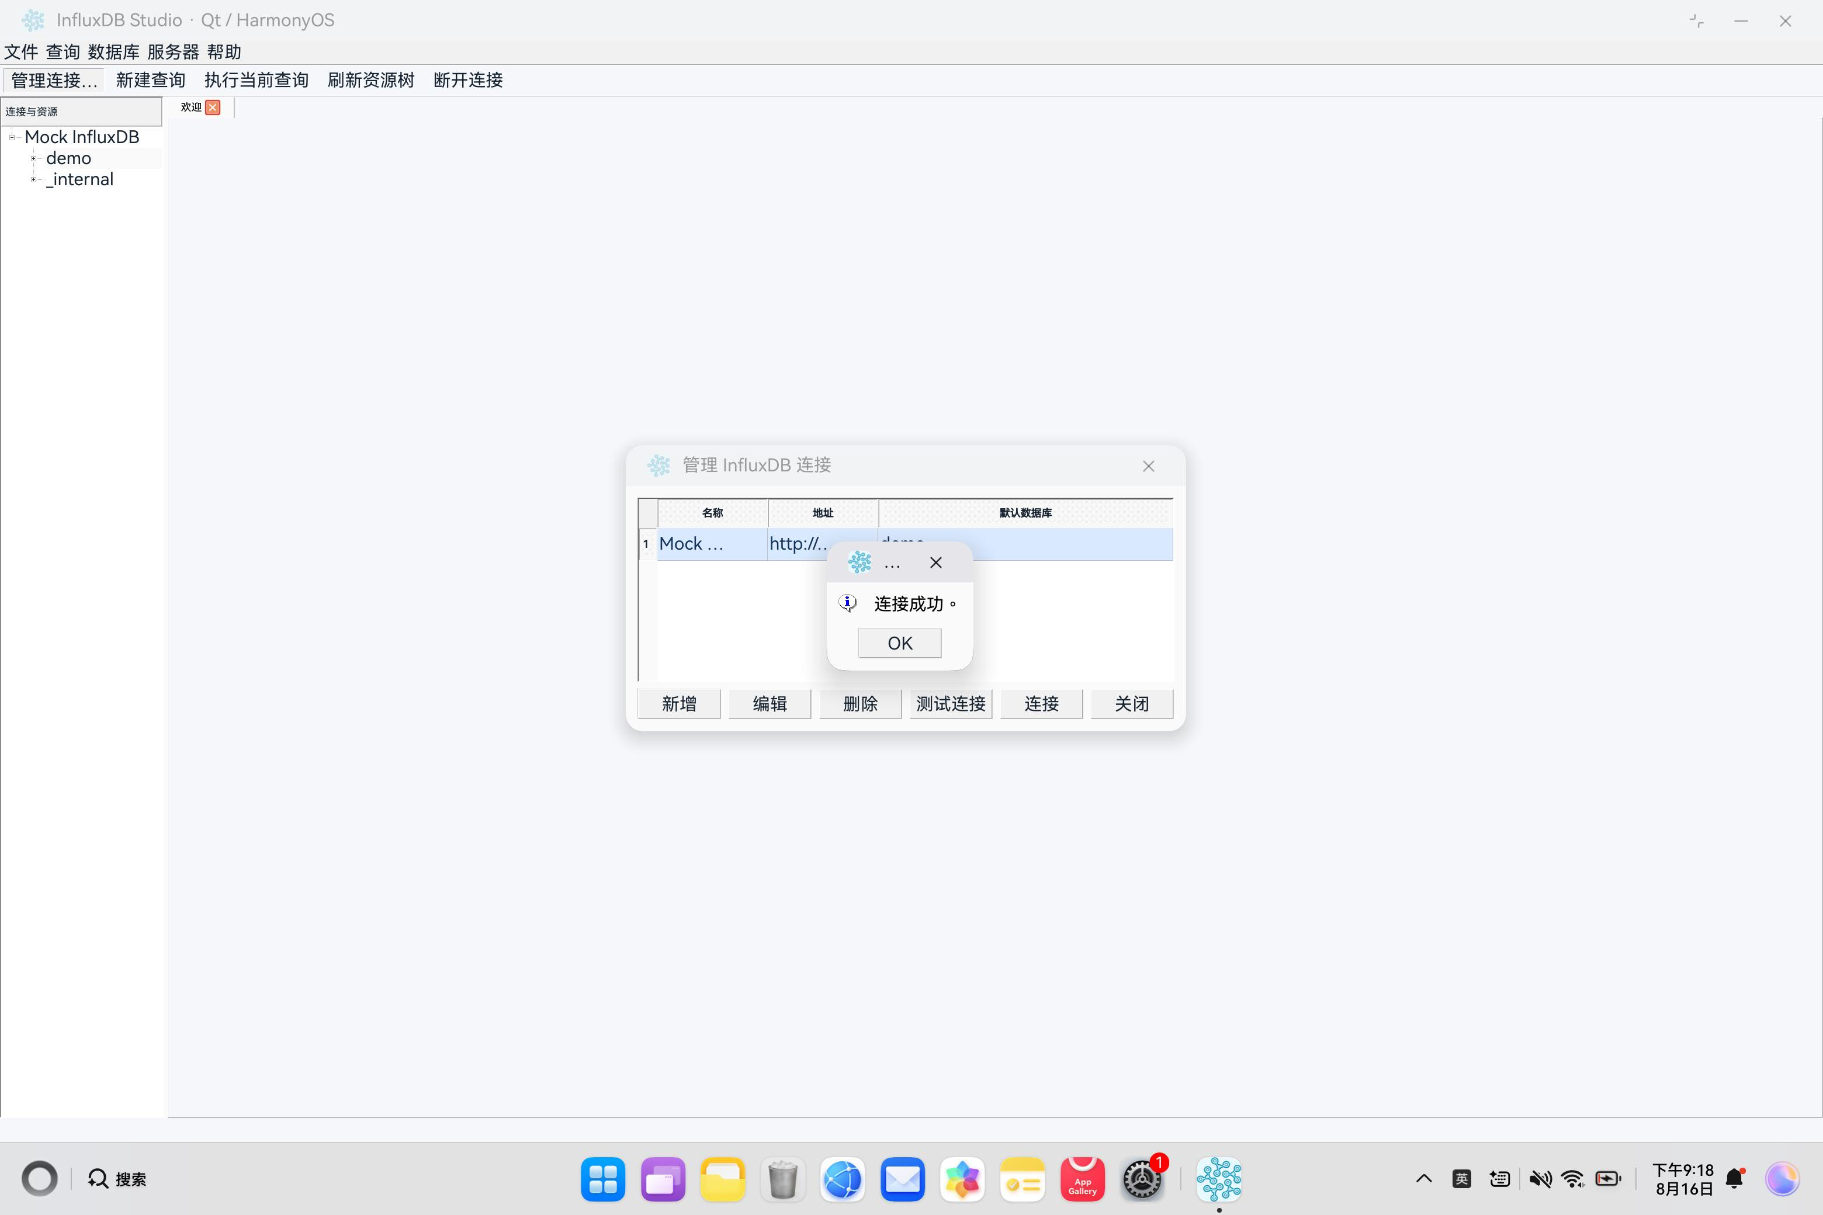The width and height of the screenshot is (1823, 1215).
Task: Open the clock showing 下午9:18
Action: coord(1683,1179)
